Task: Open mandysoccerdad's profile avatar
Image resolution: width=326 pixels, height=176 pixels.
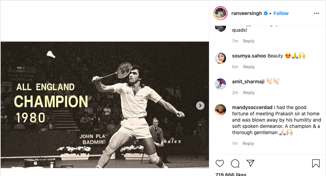Action: click(220, 109)
